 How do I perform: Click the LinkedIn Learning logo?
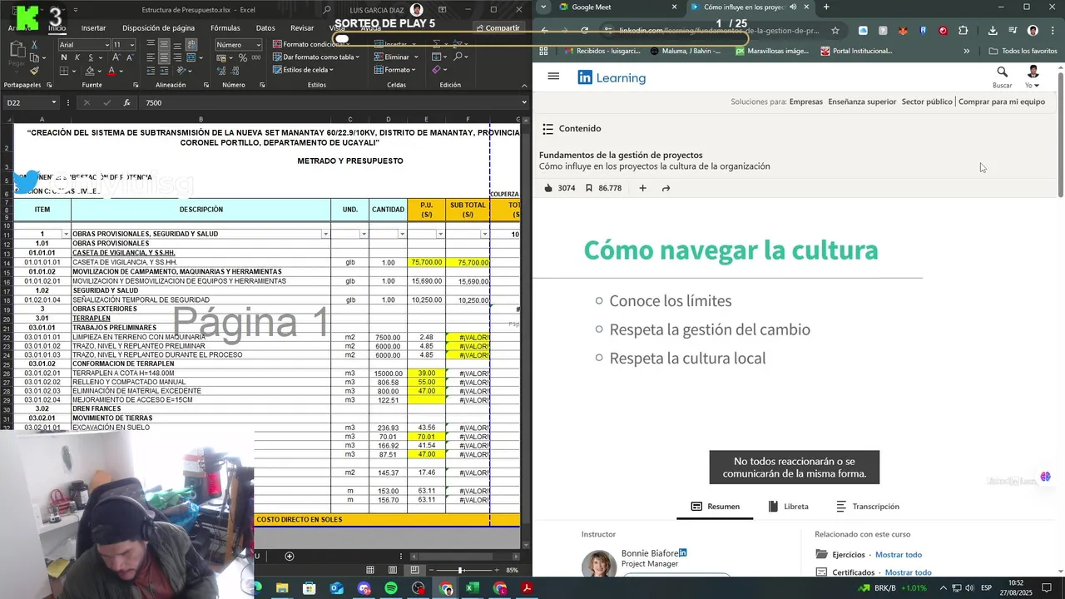pyautogui.click(x=612, y=77)
